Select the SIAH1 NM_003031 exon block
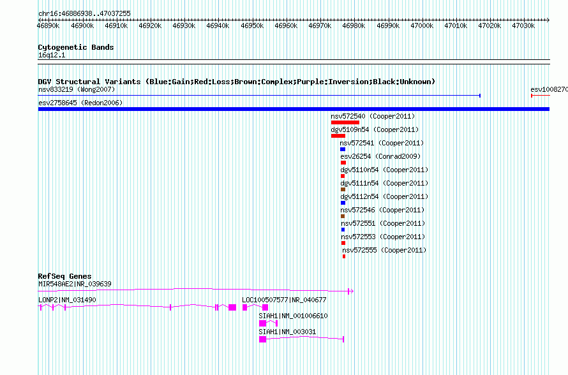 click(x=263, y=339)
